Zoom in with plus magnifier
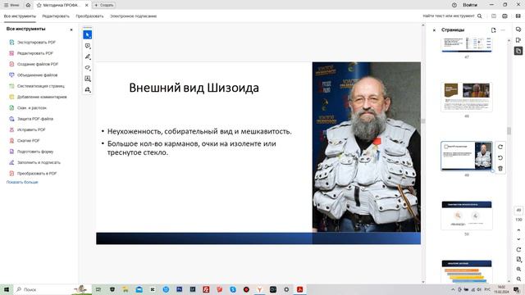Screen dimensions: 525x295 click(x=518, y=269)
